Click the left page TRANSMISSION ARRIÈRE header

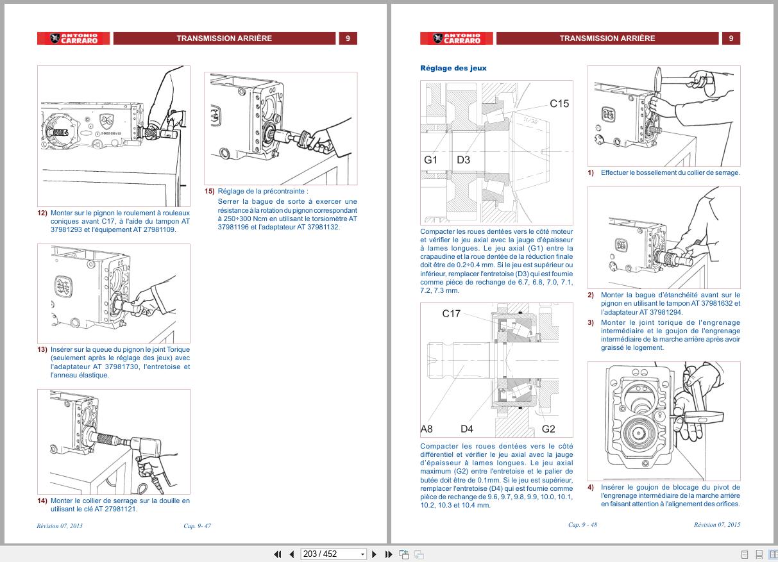[224, 38]
